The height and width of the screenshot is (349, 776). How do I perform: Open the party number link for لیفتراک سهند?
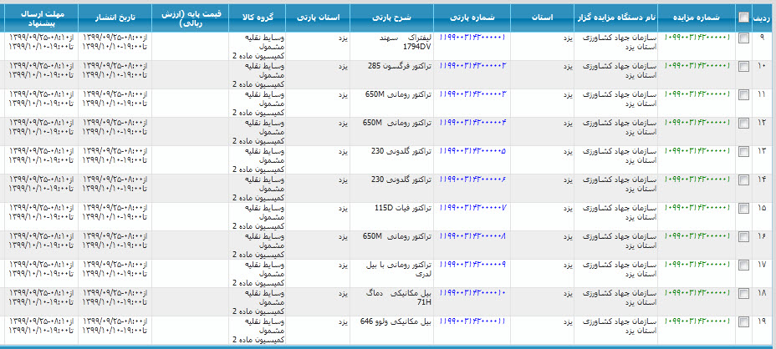[472, 38]
